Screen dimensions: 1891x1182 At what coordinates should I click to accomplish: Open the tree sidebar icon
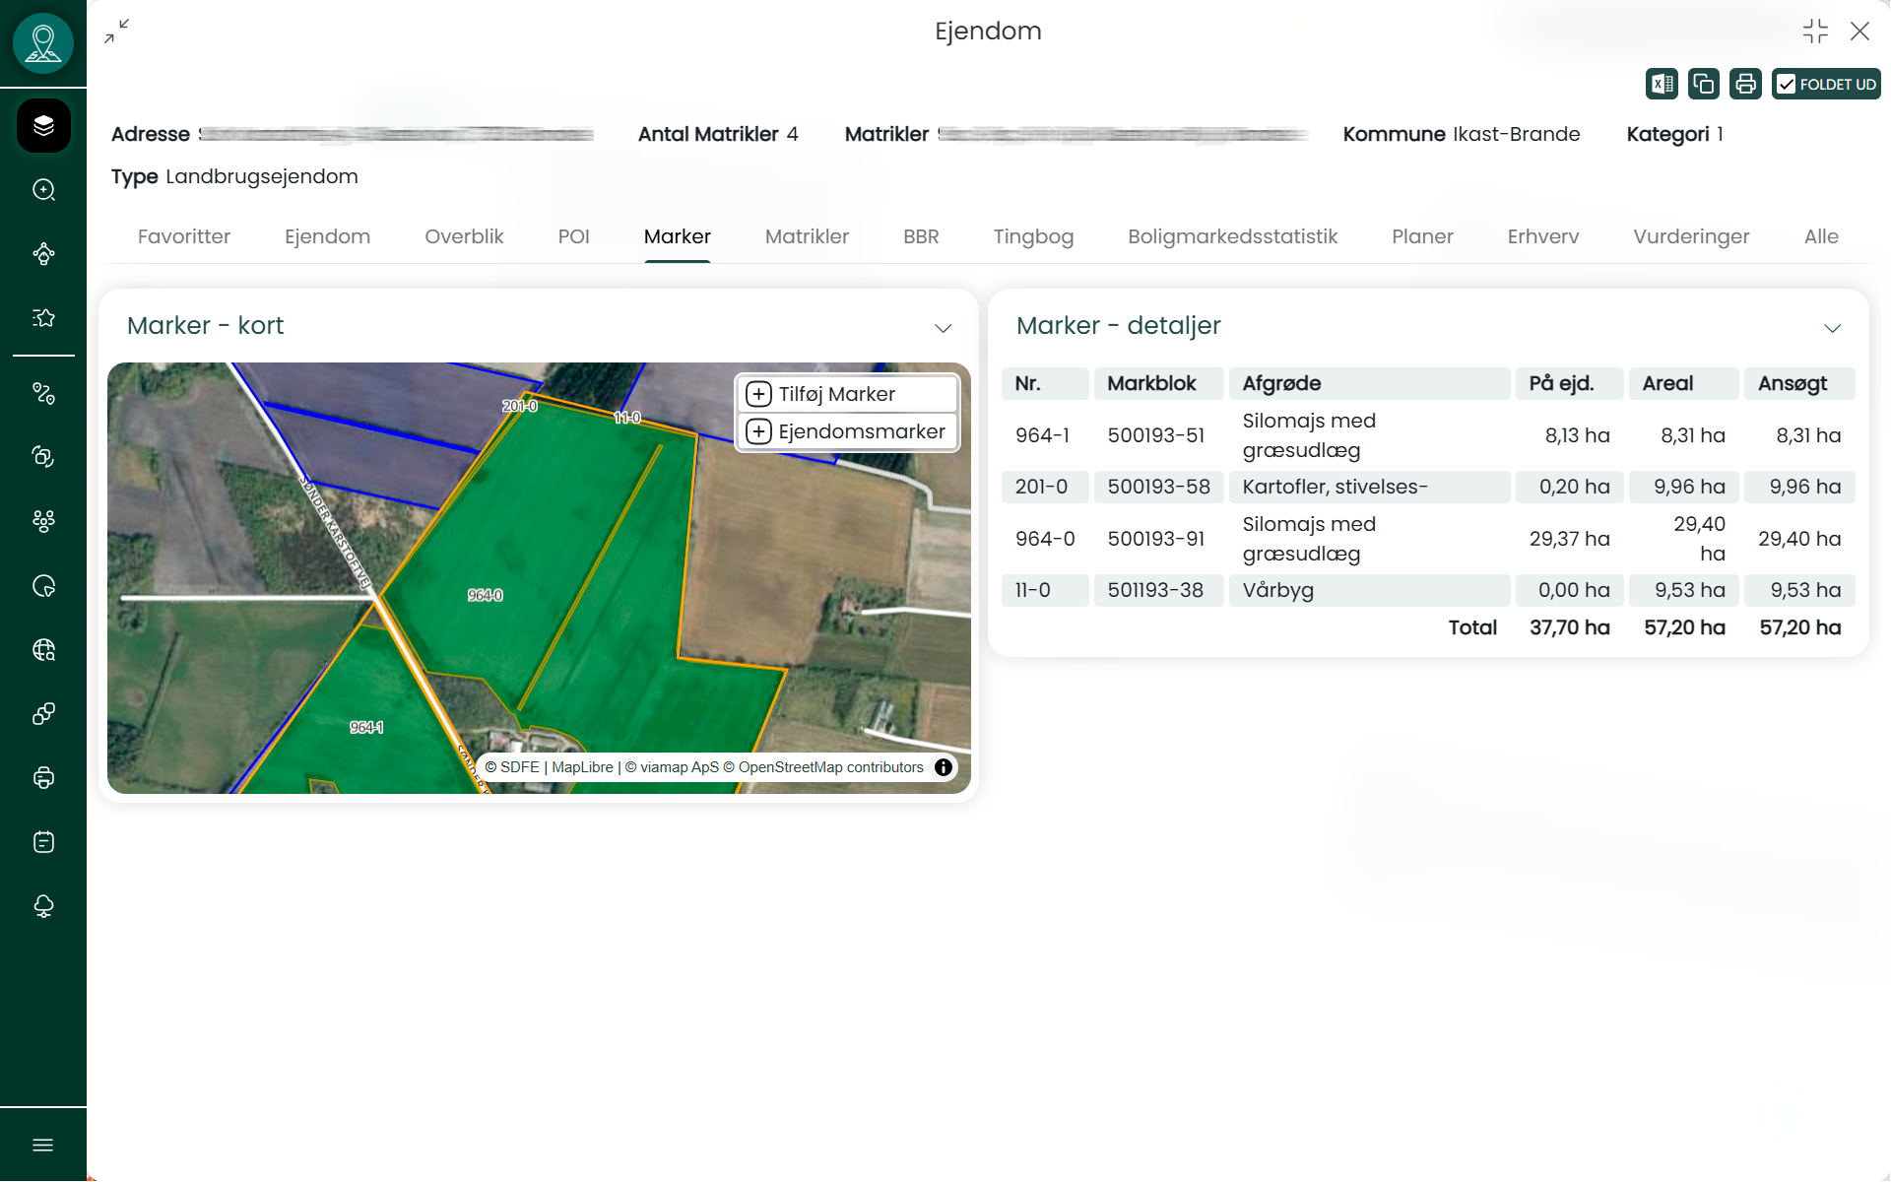[x=43, y=906]
